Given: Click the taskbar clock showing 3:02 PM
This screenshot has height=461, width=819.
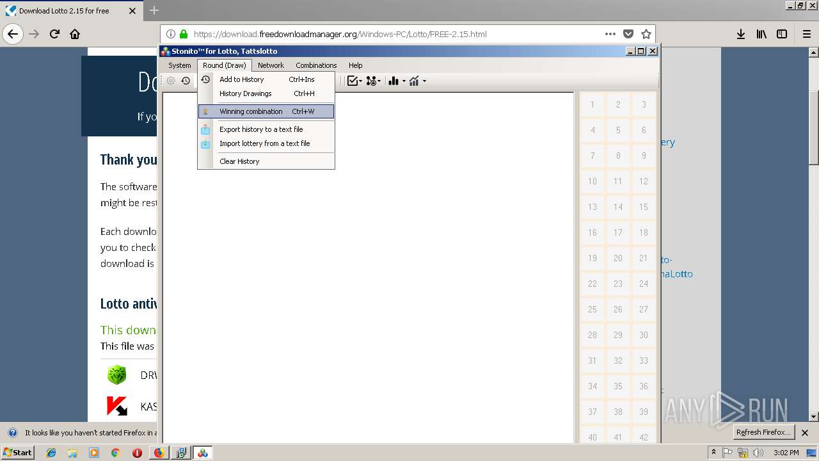Looking at the screenshot, I should pyautogui.click(x=786, y=453).
